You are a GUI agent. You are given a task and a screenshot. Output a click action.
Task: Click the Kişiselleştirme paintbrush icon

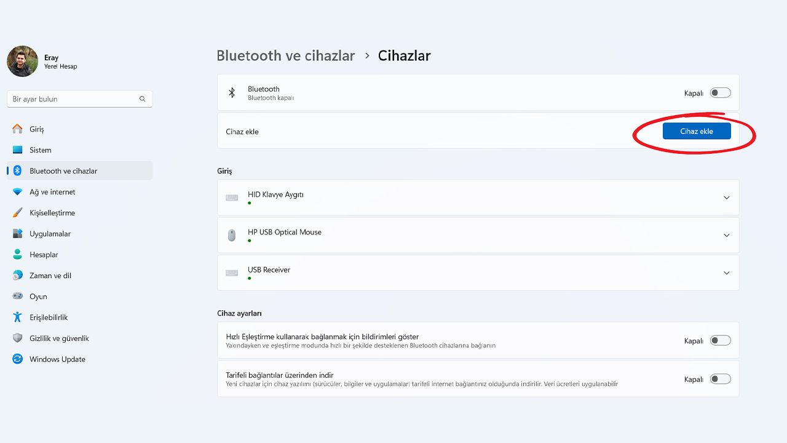tap(17, 213)
